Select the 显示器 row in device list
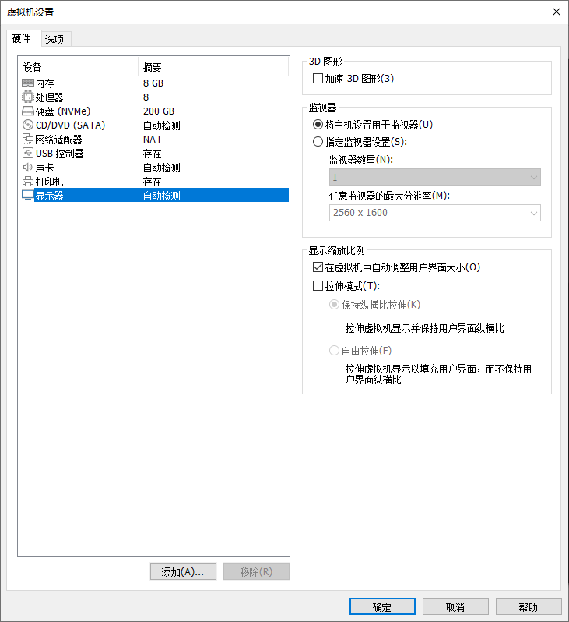 (155, 196)
